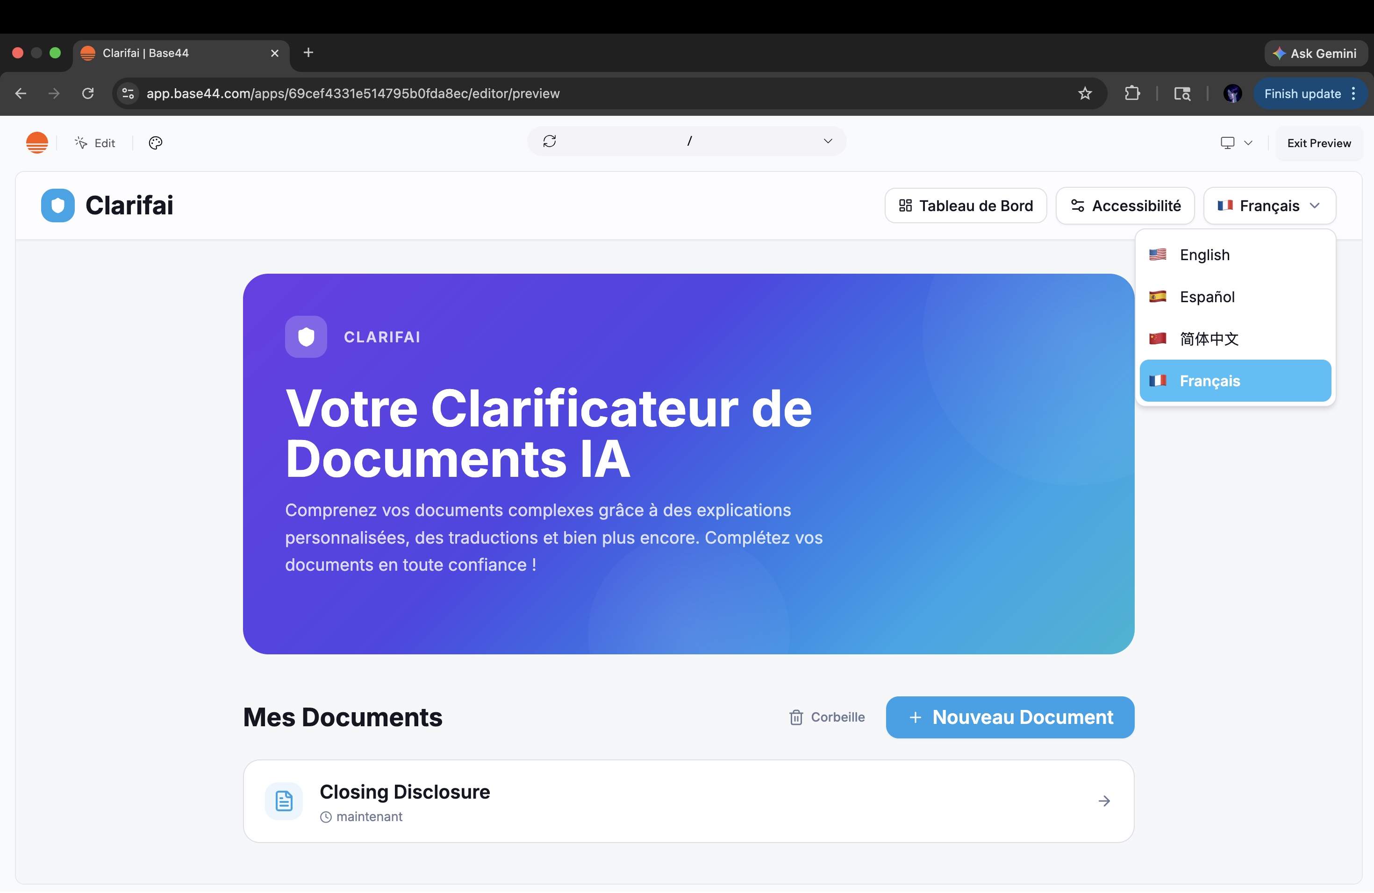Open Tableau de Bord
This screenshot has height=893, width=1374.
[965, 206]
